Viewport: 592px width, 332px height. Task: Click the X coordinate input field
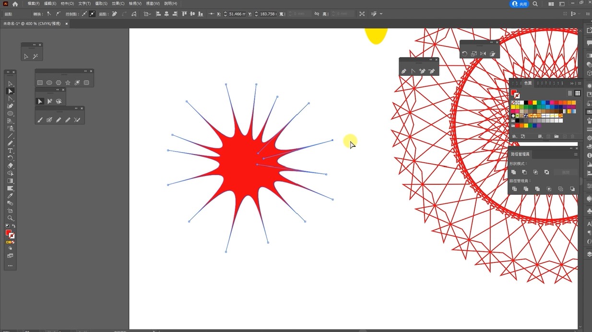pyautogui.click(x=237, y=14)
